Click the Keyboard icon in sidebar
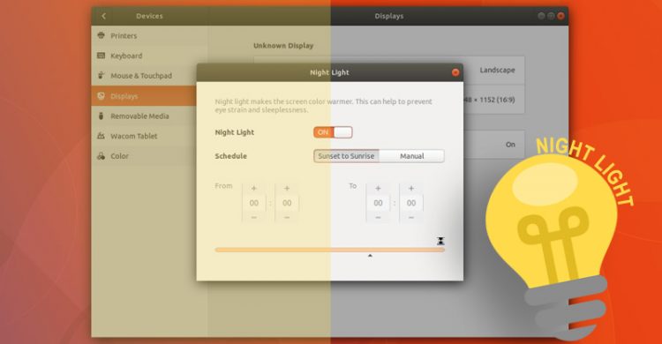Screen dimensions: 662x344 (101, 56)
